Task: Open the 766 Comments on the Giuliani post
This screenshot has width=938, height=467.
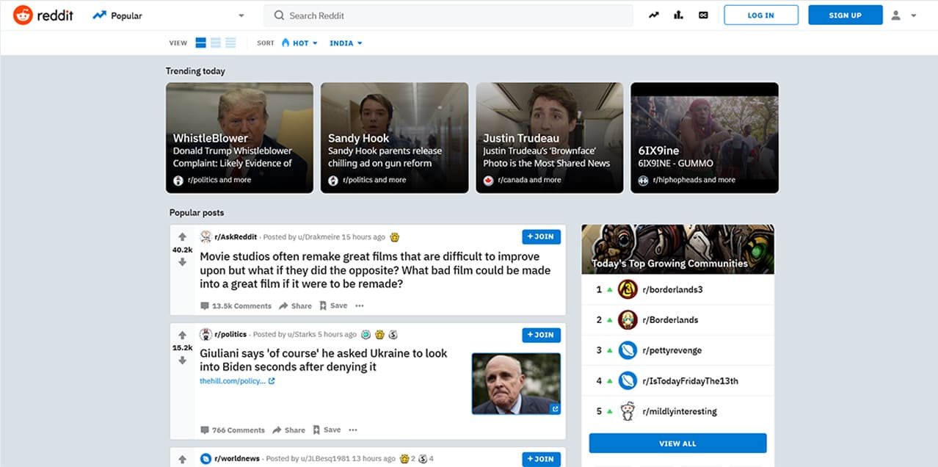Action: click(233, 430)
